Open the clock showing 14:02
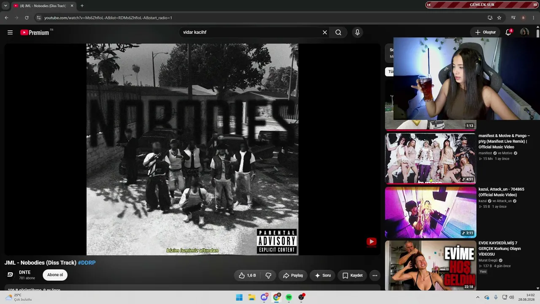 point(527,297)
